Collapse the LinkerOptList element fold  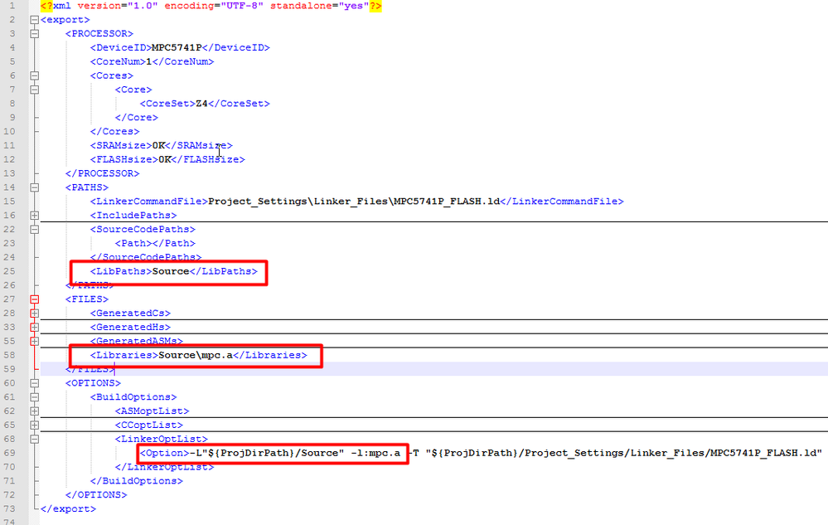point(34,439)
